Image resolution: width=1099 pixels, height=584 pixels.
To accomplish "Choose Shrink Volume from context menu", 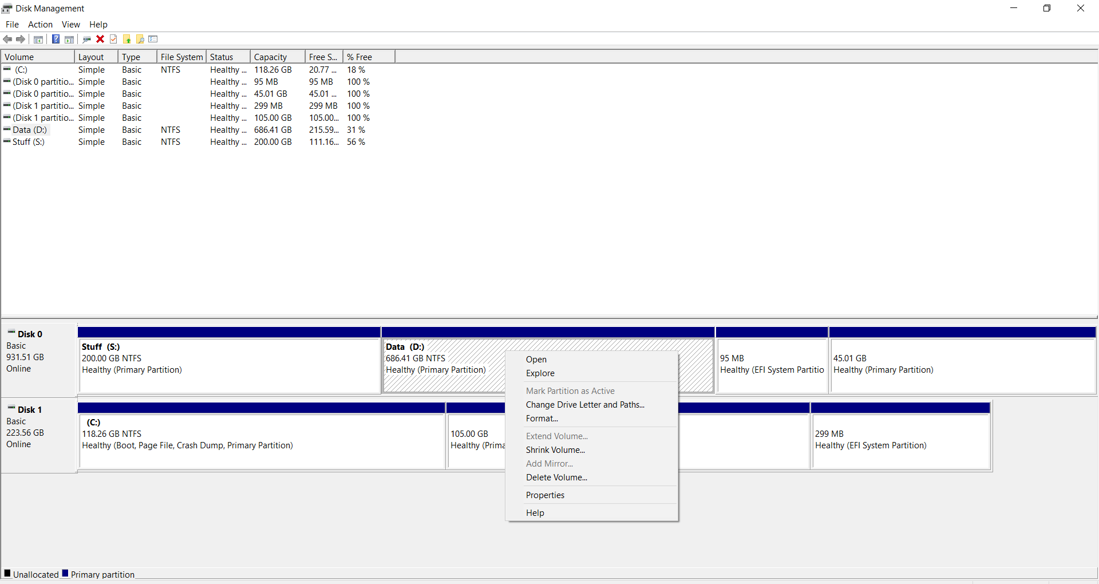I will point(555,450).
